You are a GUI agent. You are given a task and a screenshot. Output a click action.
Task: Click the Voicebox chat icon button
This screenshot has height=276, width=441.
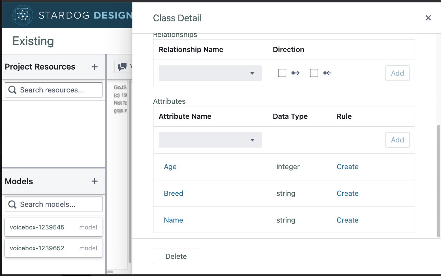point(122,67)
